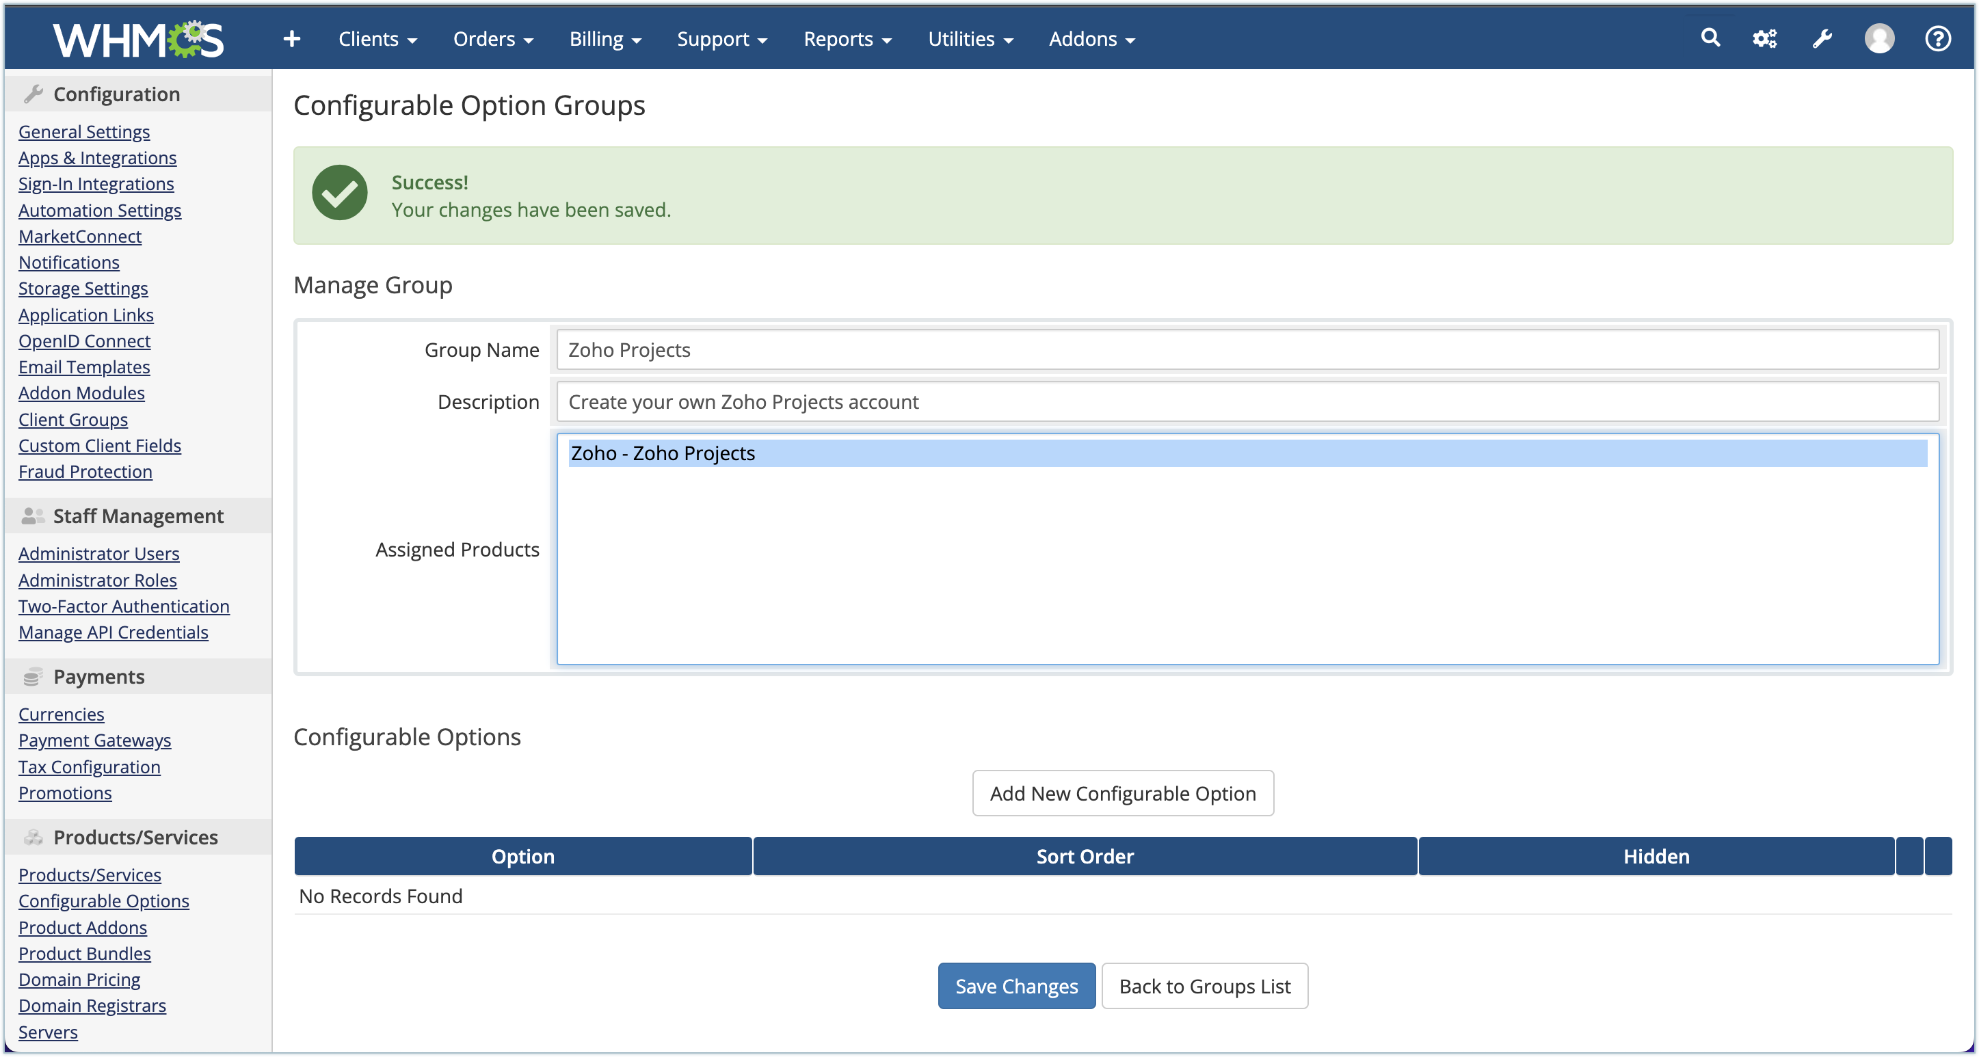1979x1057 pixels.
Task: Open the search magnifier icon
Action: coord(1710,38)
